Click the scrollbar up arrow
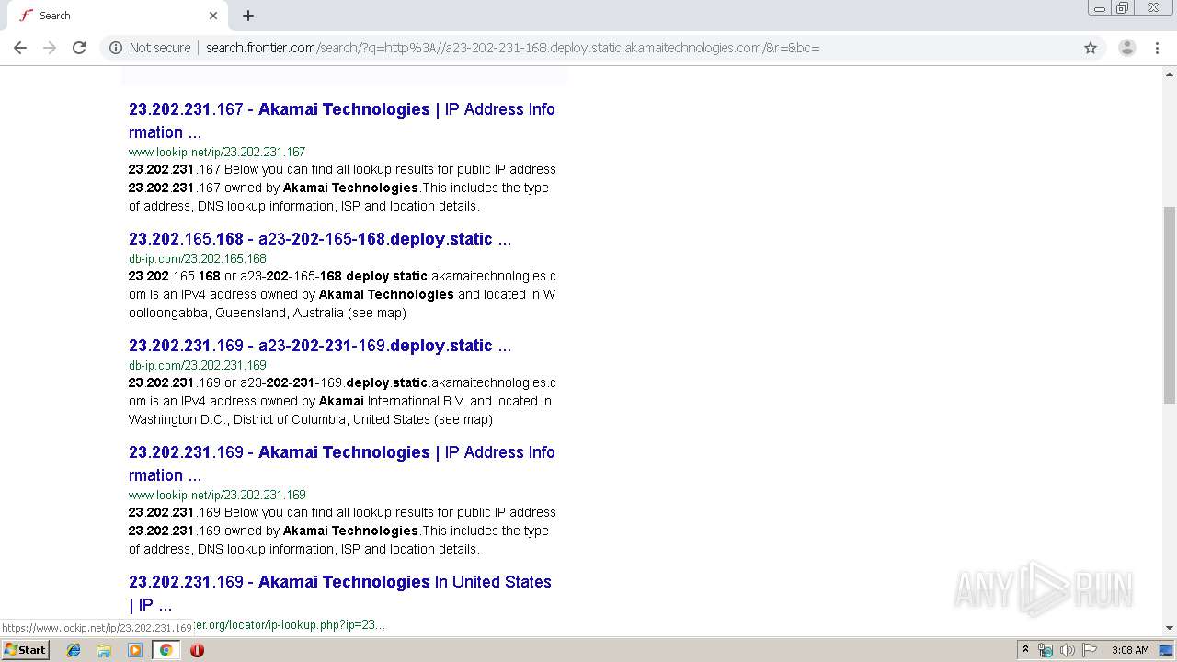The image size is (1177, 662). [1170, 74]
